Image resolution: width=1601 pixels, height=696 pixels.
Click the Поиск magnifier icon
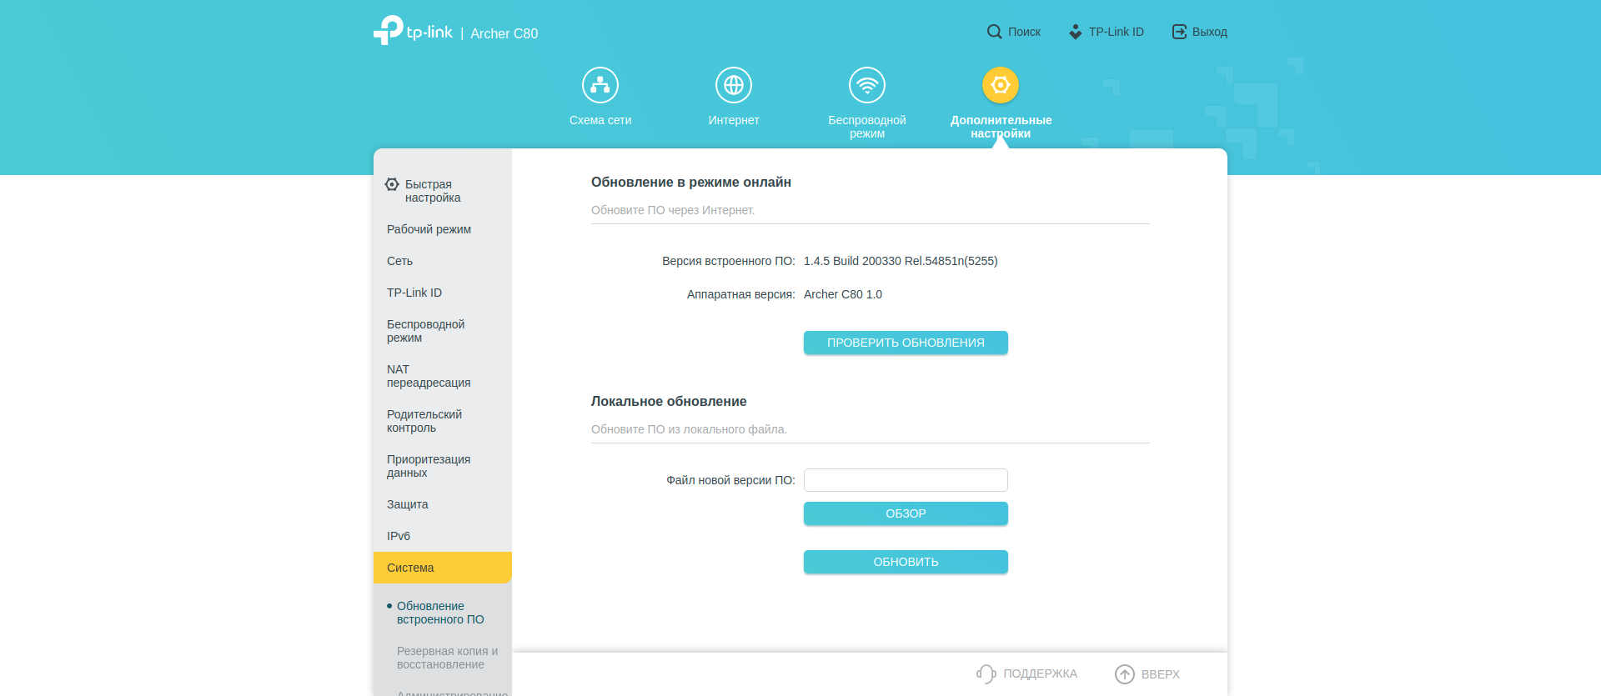[x=994, y=32]
